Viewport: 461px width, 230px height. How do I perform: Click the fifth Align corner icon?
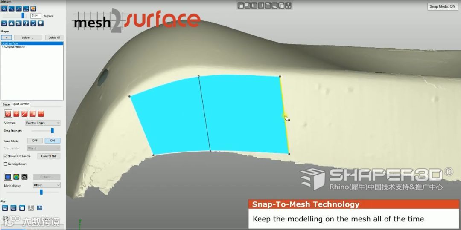point(40,208)
